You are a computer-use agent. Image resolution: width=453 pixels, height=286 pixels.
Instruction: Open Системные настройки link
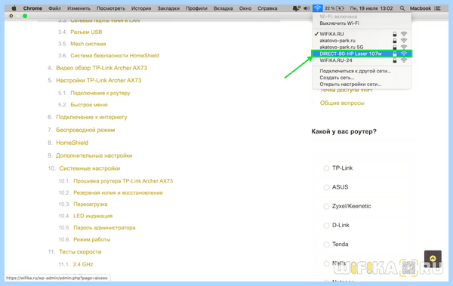point(90,168)
